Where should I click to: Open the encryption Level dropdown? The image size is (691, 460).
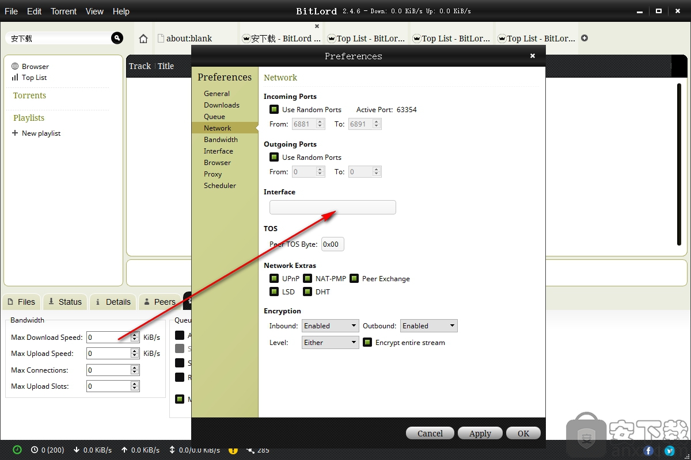point(331,342)
